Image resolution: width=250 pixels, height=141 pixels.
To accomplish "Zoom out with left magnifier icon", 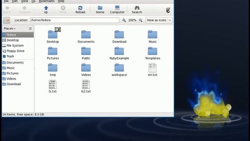I will click(124, 20).
